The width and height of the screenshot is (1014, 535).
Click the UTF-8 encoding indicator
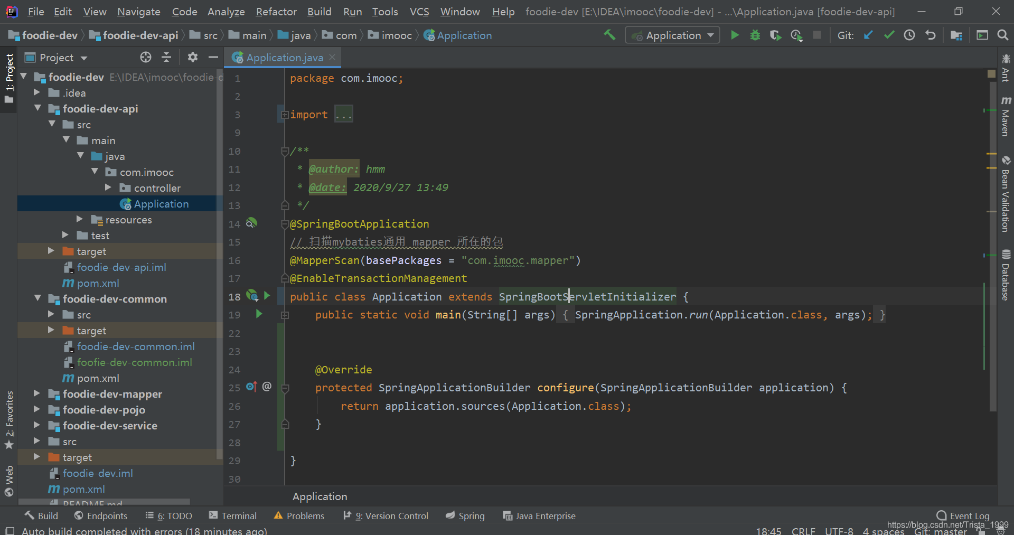coord(839,531)
